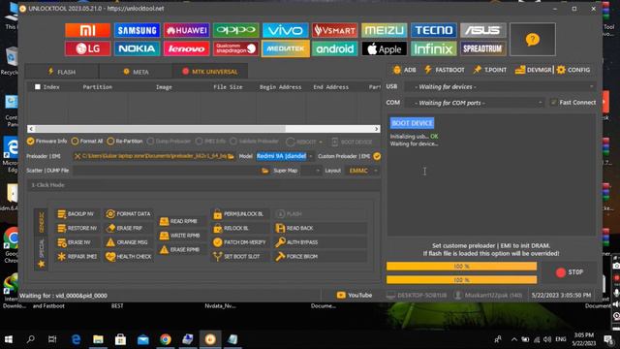This screenshot has height=349, width=620.
Task: Open the Infinix brand section
Action: (433, 48)
